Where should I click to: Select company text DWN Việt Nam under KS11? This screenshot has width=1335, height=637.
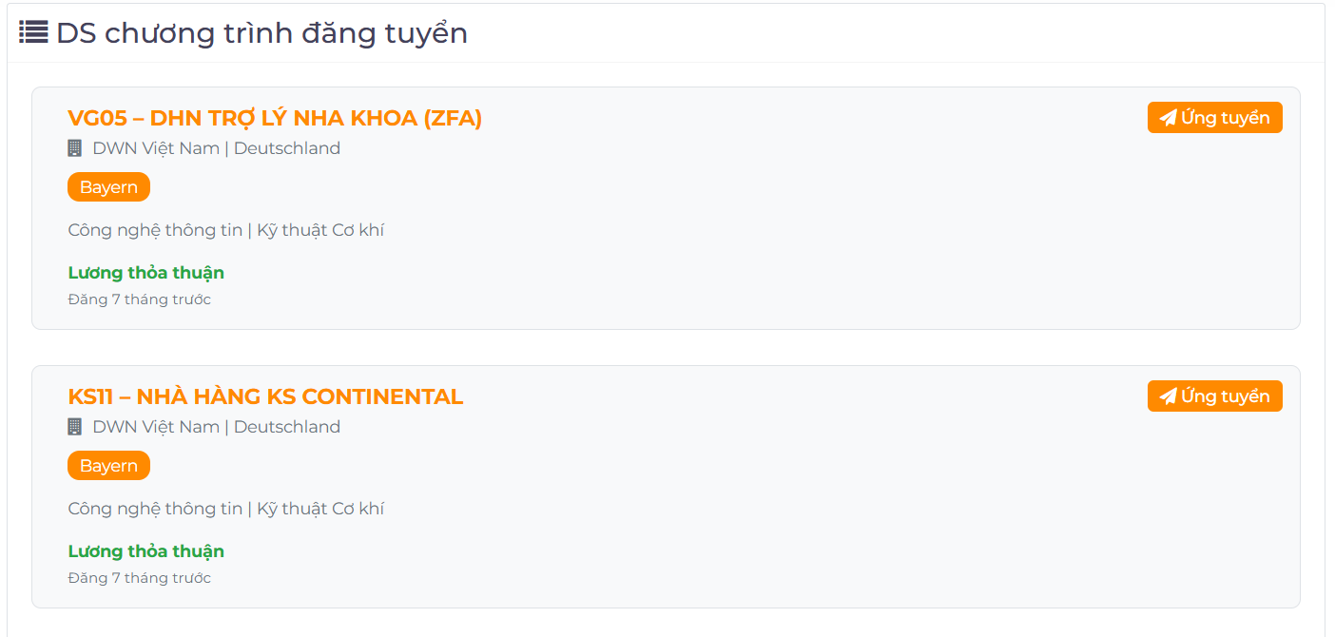156,427
